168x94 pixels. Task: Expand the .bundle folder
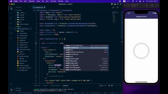22,15
